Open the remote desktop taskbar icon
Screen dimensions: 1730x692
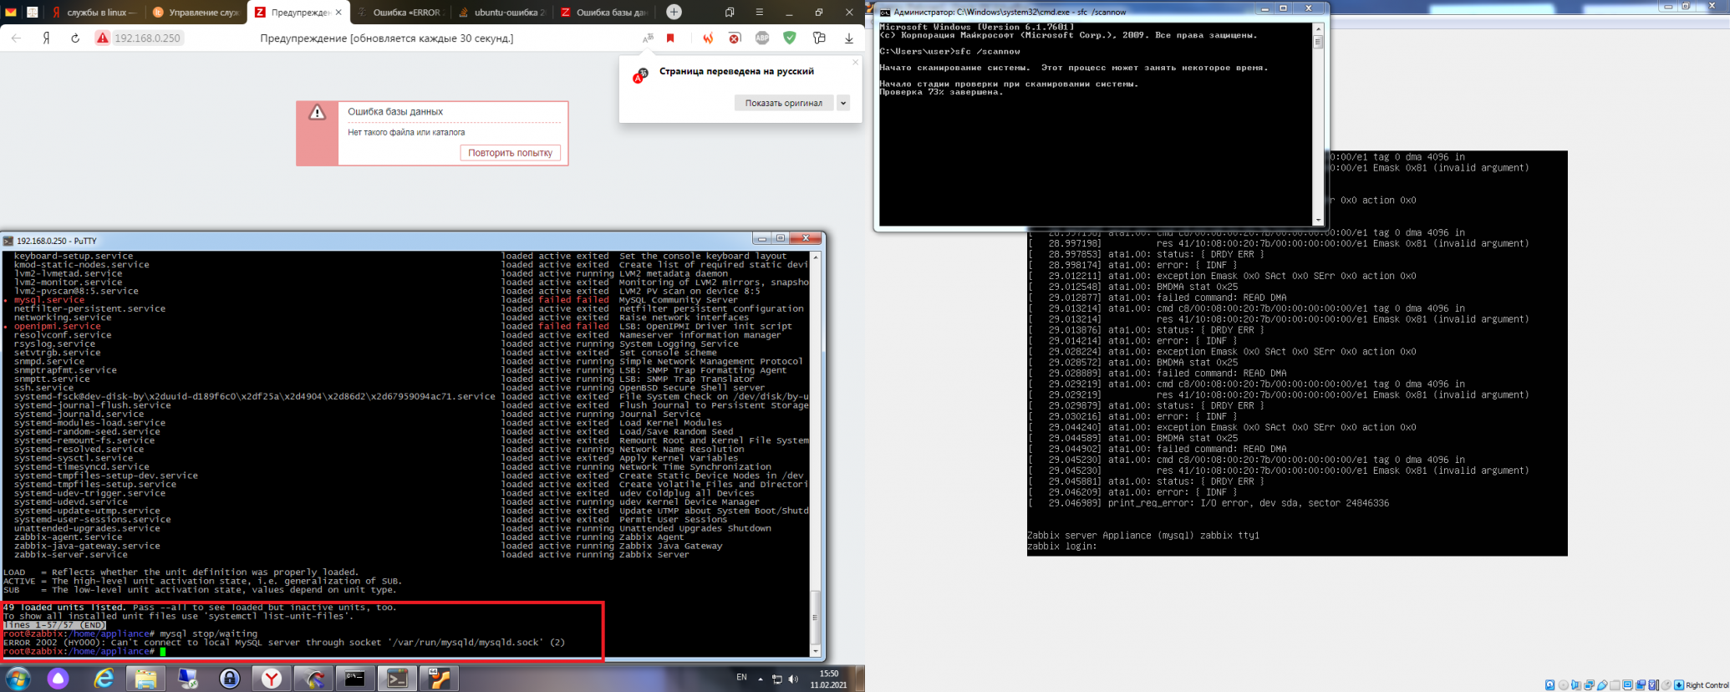pyautogui.click(x=188, y=679)
